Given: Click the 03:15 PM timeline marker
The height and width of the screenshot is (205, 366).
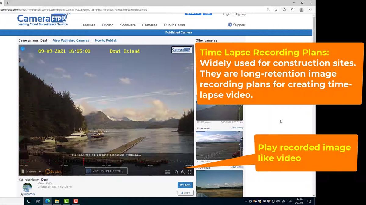Looking at the screenshot, I should click(x=64, y=166).
